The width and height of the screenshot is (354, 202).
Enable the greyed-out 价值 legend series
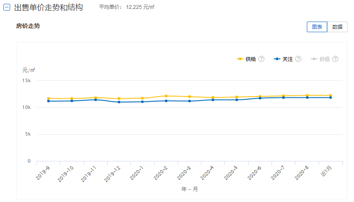[324, 59]
